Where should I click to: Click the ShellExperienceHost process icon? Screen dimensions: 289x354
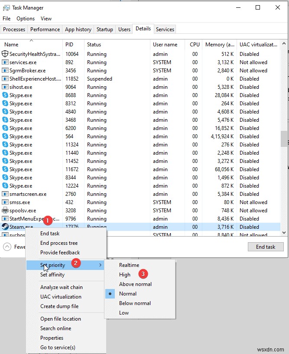(5, 78)
